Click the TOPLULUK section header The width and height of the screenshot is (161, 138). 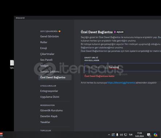[x=45, y=130]
